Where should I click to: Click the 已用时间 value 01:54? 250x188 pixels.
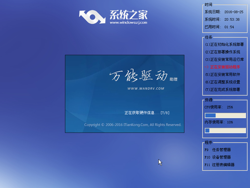pyautogui.click(x=229, y=27)
